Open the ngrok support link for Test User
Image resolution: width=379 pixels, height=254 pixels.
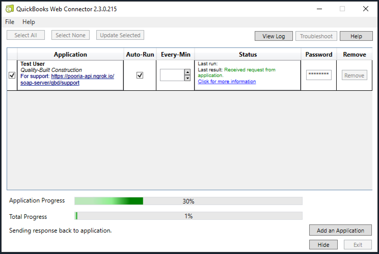tap(82, 76)
